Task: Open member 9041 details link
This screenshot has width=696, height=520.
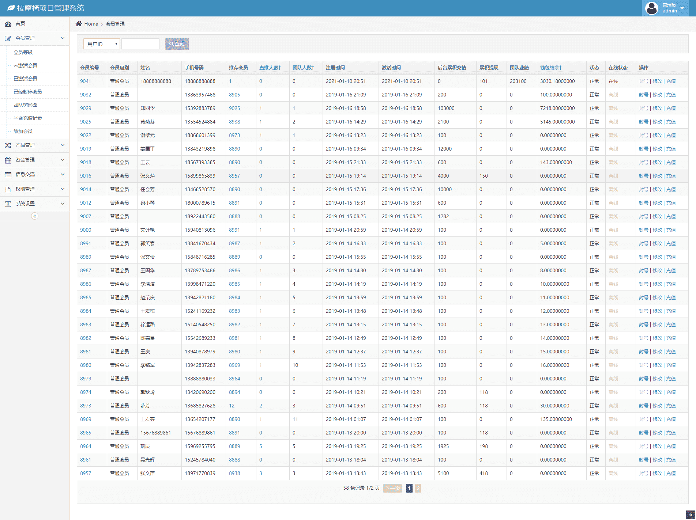Action: (86, 81)
